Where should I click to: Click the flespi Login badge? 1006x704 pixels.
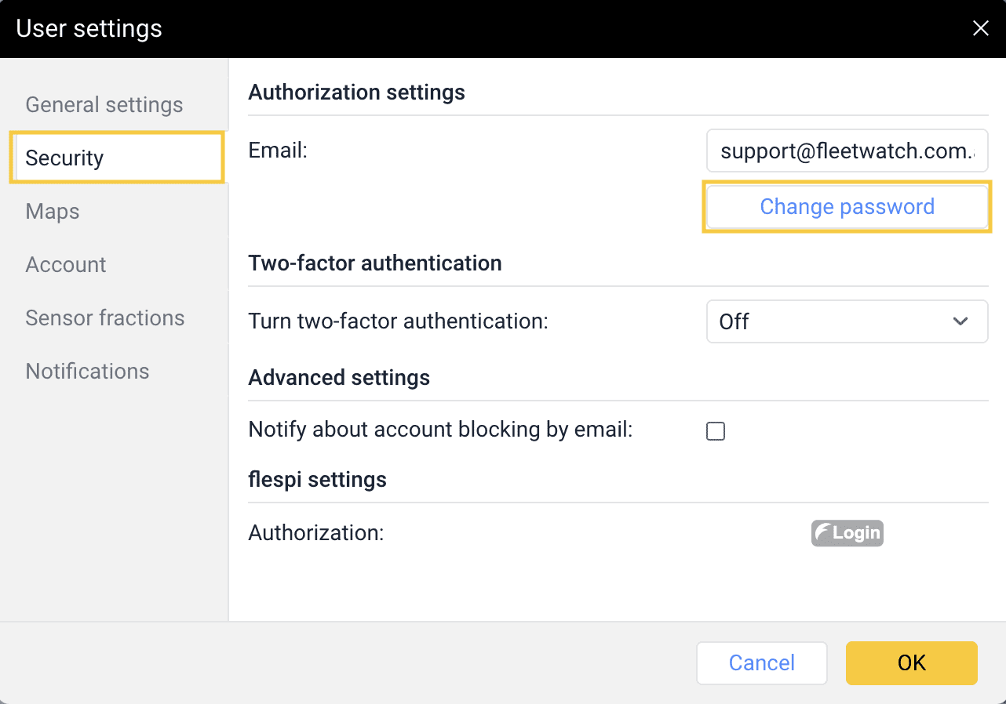847,533
